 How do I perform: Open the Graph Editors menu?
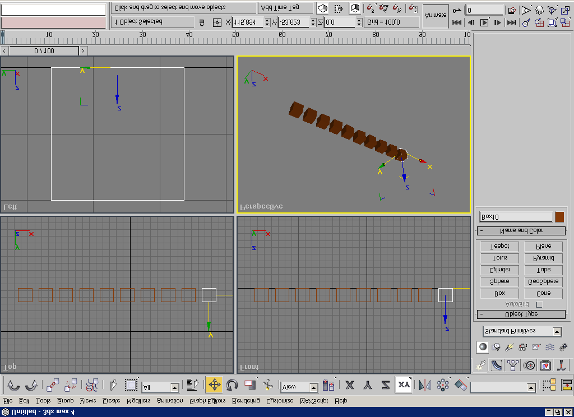tap(207, 401)
